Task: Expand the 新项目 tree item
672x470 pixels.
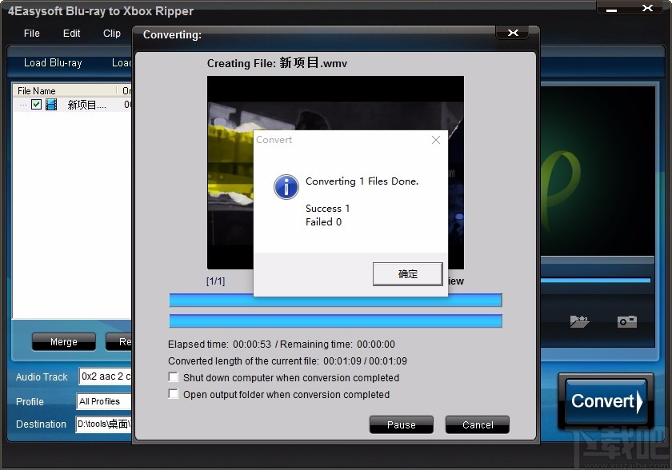Action: coord(22,104)
